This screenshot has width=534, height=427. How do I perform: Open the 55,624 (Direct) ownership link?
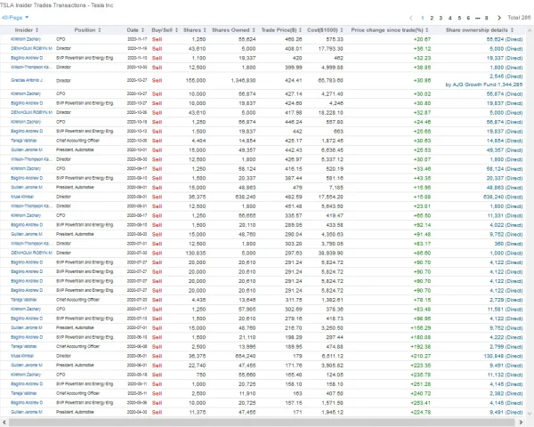(505, 39)
